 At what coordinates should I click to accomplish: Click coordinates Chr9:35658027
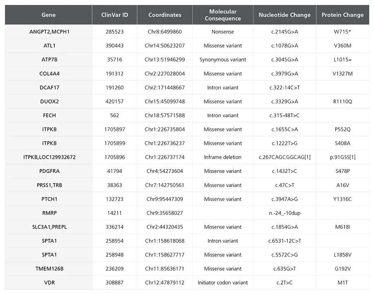165,213
